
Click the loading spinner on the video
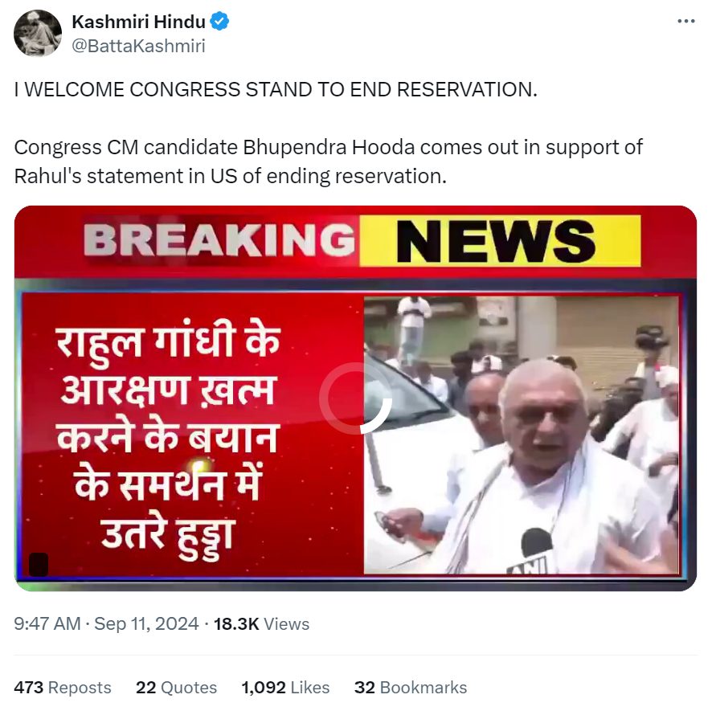click(x=356, y=398)
